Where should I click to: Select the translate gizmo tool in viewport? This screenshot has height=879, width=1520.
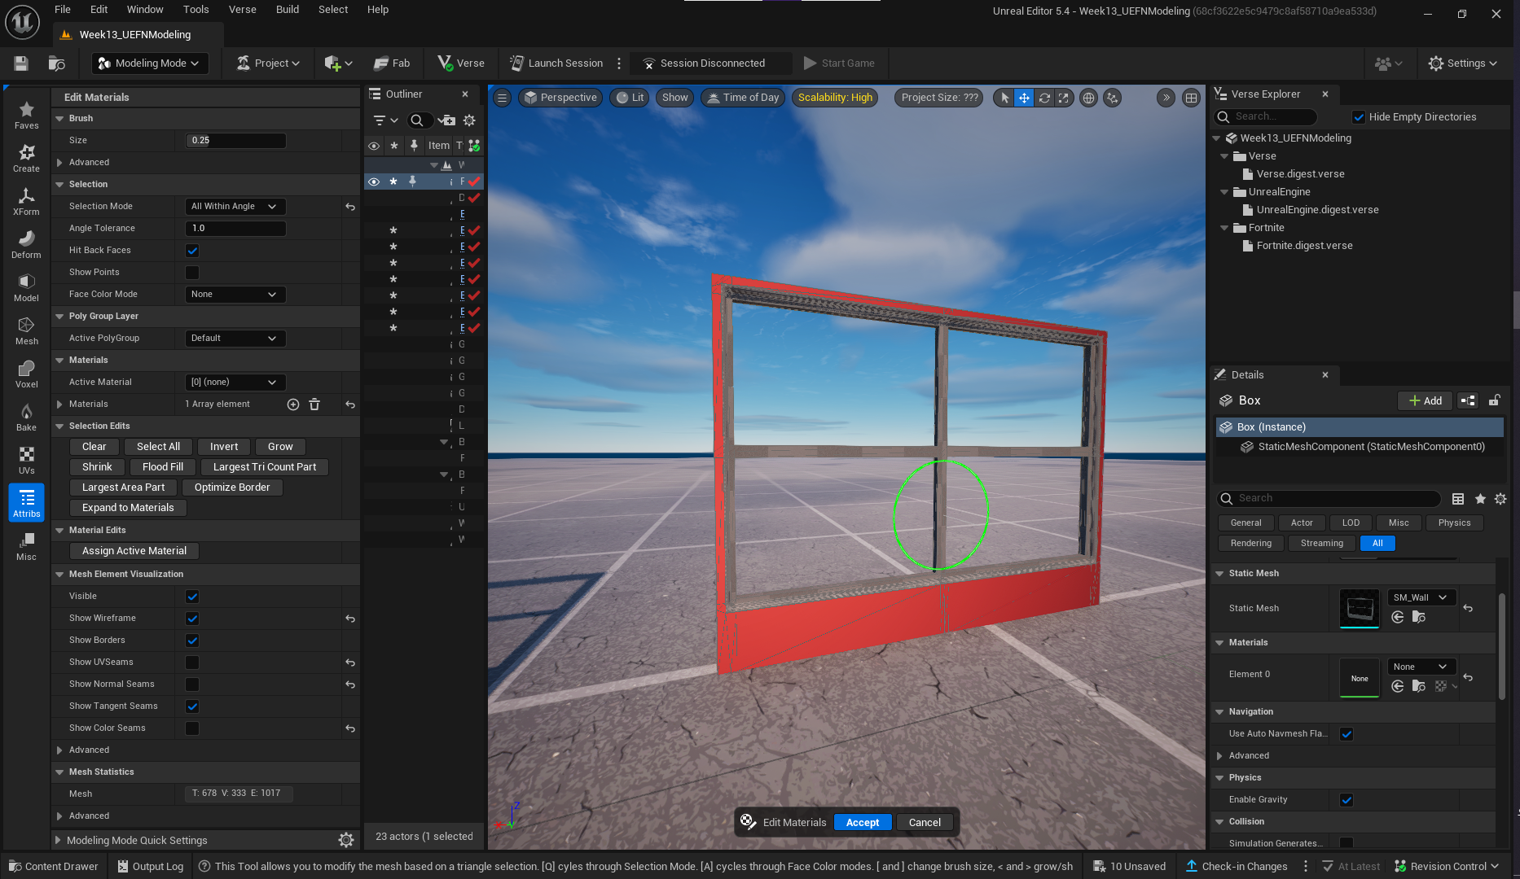coord(1024,98)
